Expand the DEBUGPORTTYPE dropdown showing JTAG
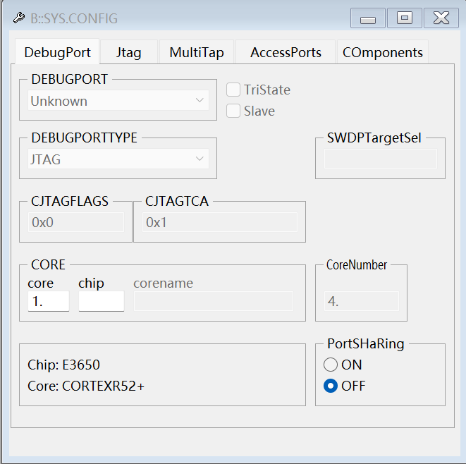Image resolution: width=466 pixels, height=464 pixels. [x=118, y=159]
